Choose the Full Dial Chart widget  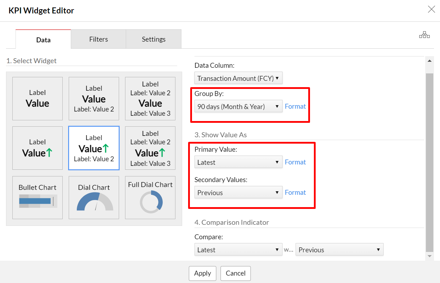pos(150,197)
